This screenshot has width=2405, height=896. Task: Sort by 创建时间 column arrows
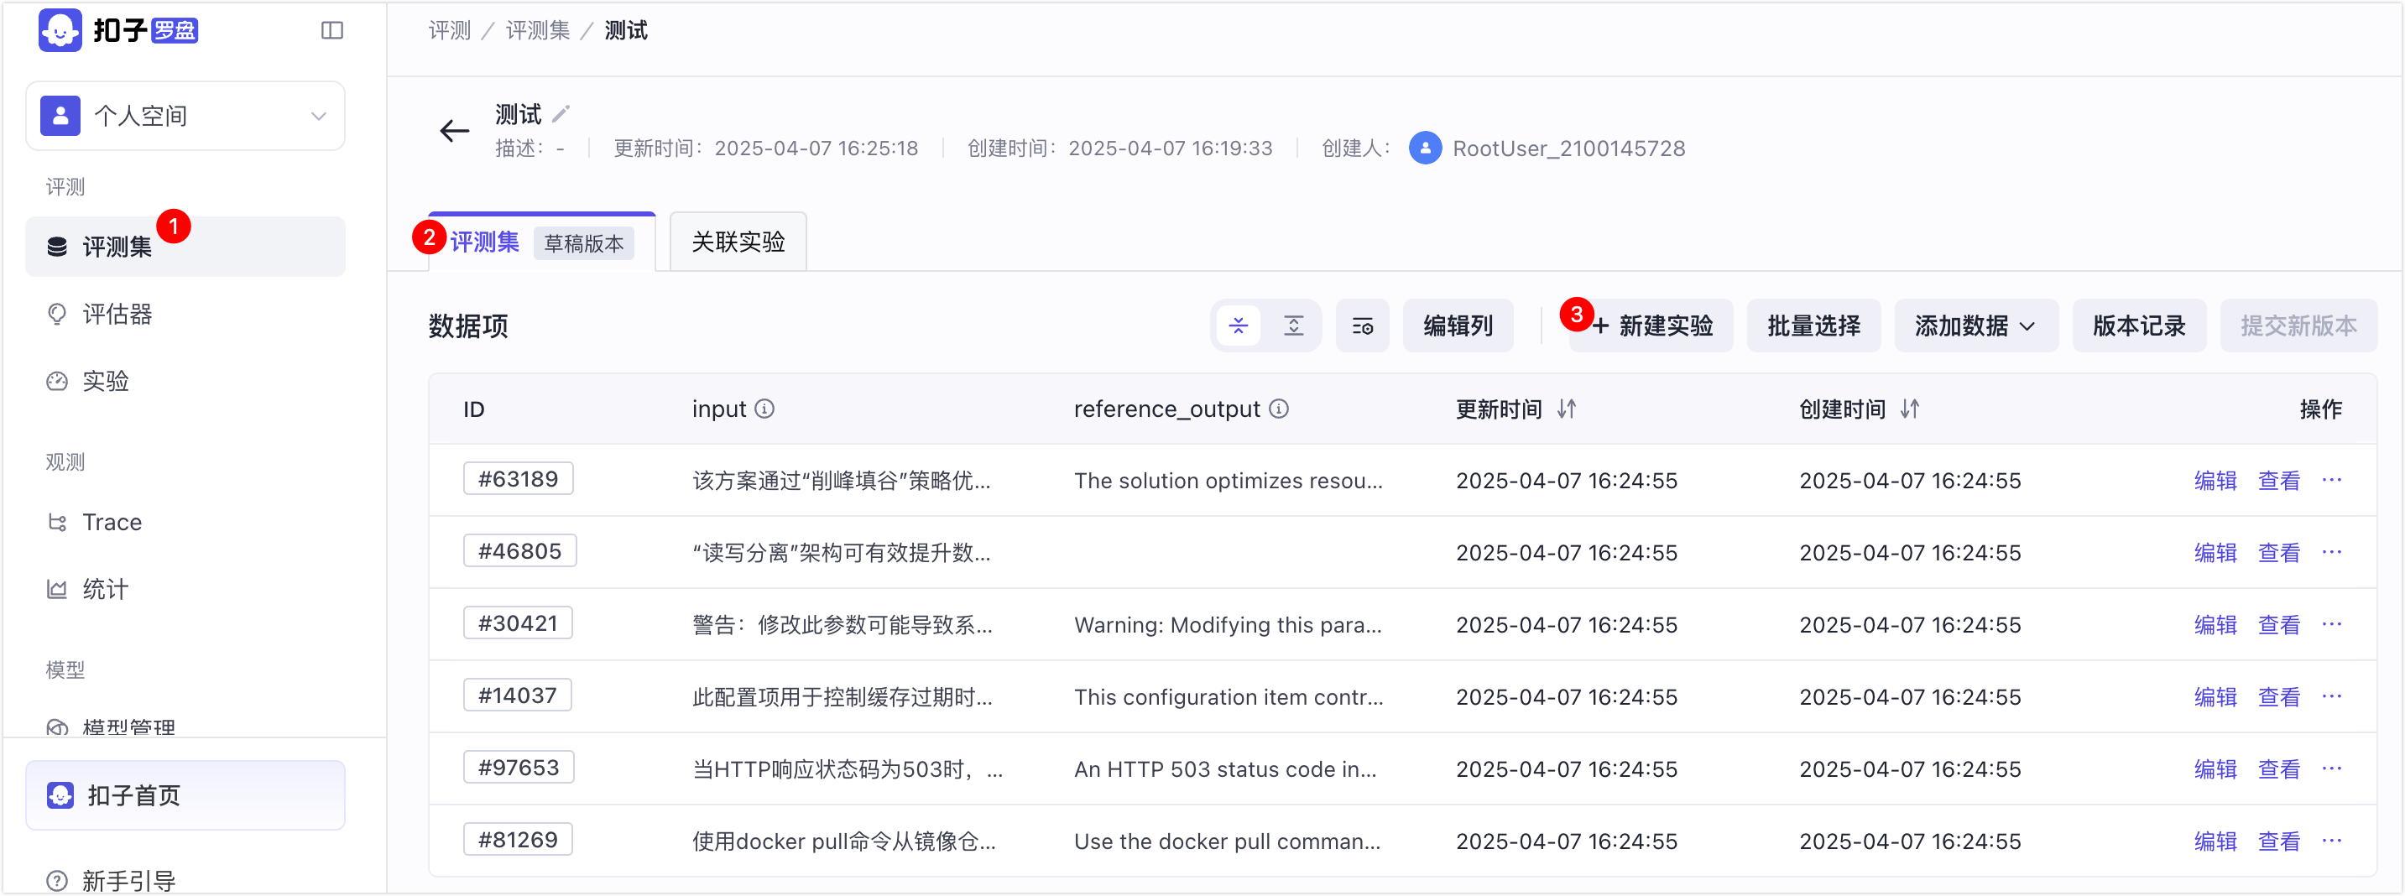[x=1909, y=409]
